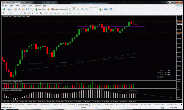Expand the new chart dropdown arrow

pyautogui.click(x=6, y=9)
